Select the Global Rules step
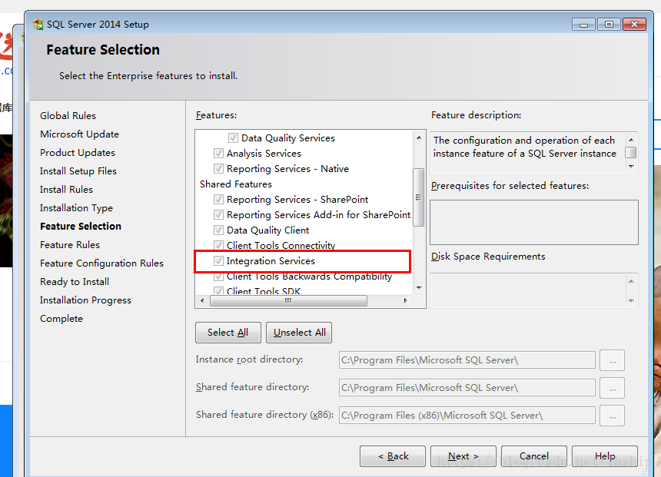Viewport: 661px width, 477px height. click(x=68, y=116)
